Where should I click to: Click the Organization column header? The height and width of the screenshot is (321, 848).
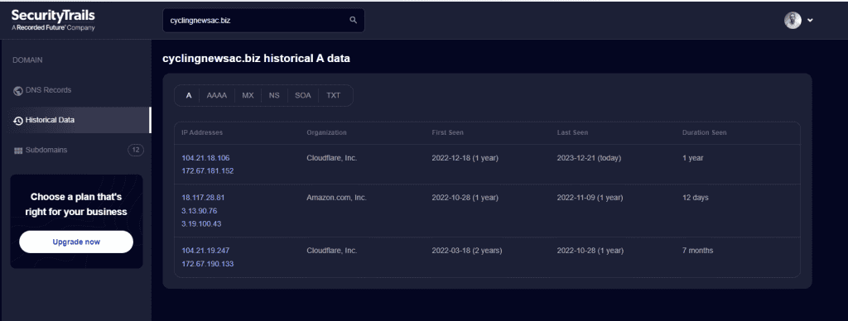click(326, 132)
